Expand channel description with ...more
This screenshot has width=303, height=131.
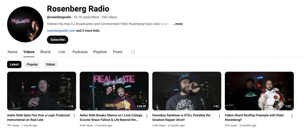click(178, 24)
